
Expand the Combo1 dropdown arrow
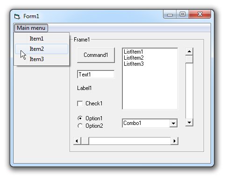pyautogui.click(x=173, y=124)
